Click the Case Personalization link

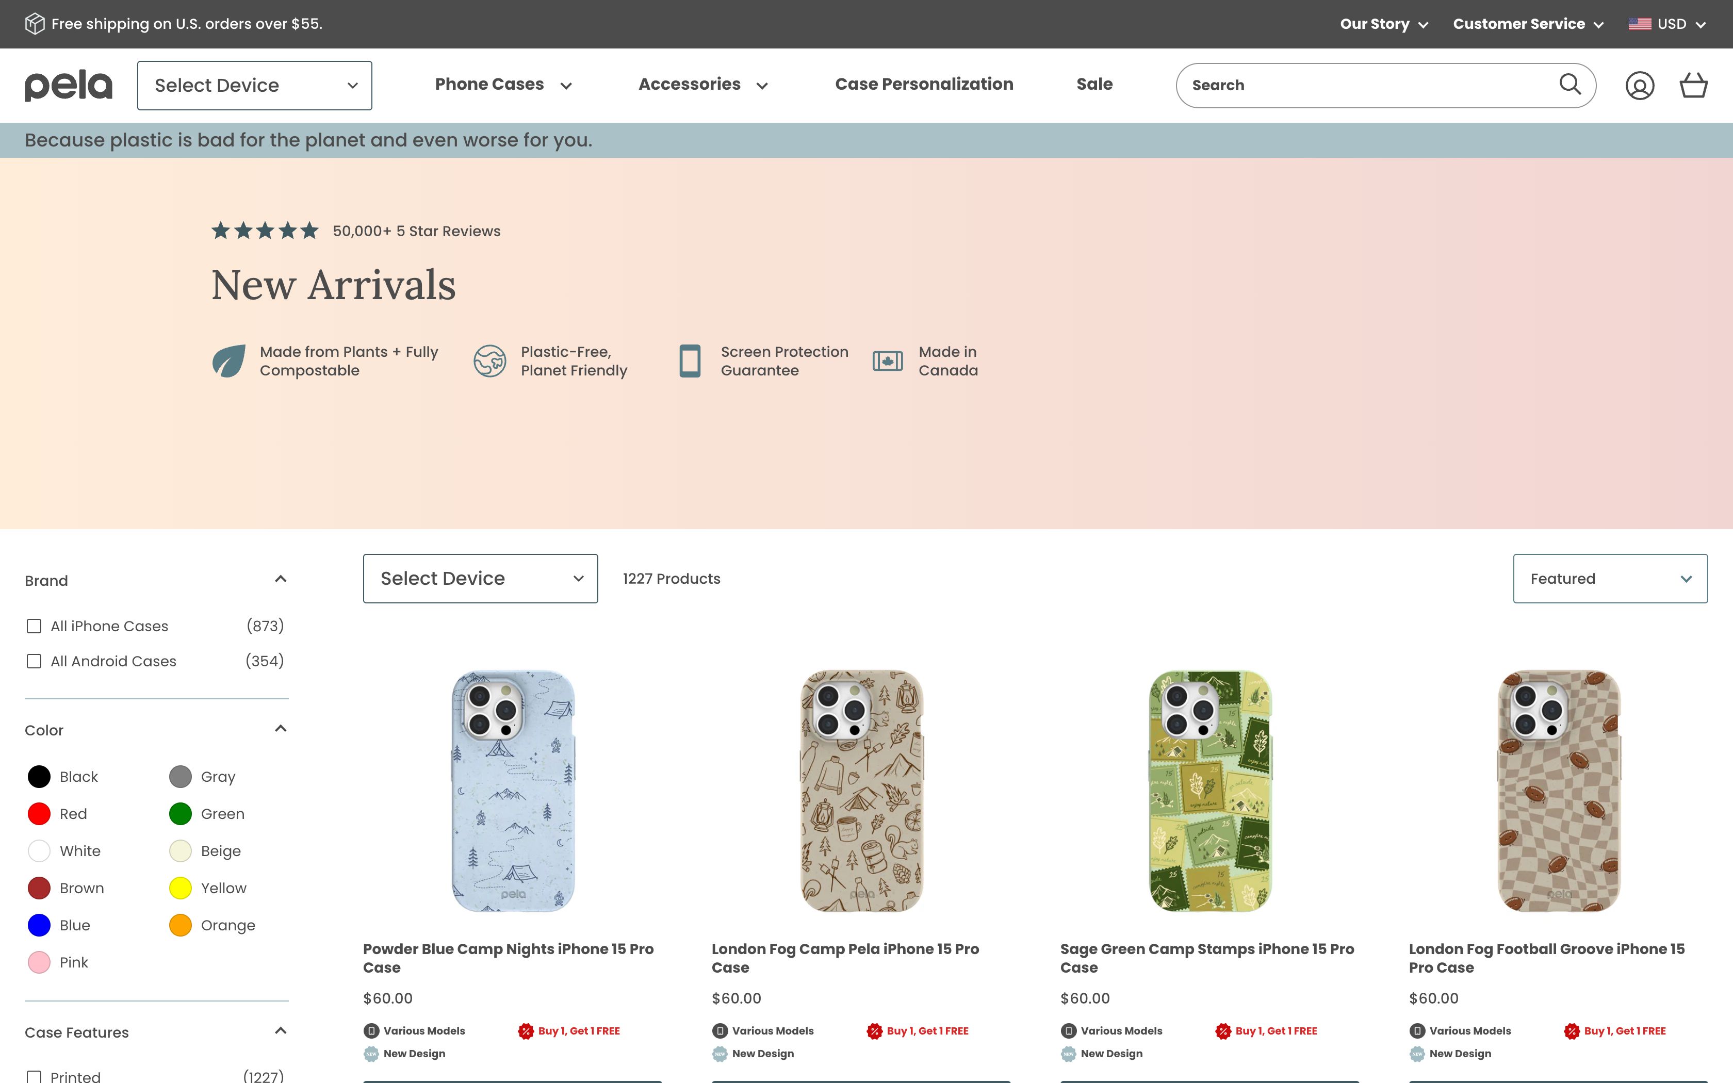tap(924, 84)
